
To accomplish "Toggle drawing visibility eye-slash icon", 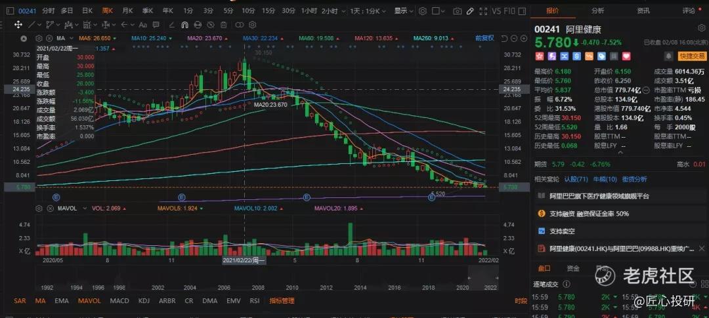I will [211, 25].
